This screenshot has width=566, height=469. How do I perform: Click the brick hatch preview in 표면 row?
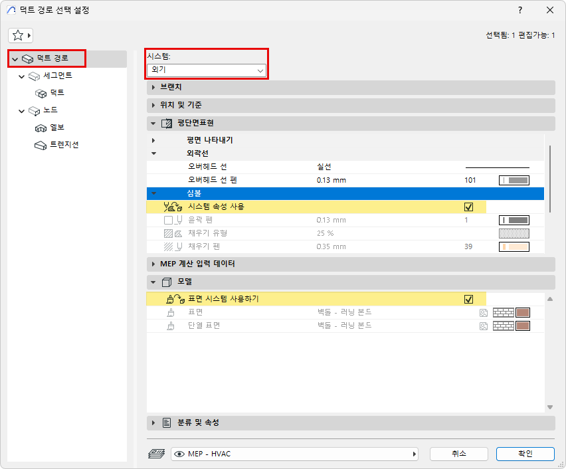coord(504,313)
